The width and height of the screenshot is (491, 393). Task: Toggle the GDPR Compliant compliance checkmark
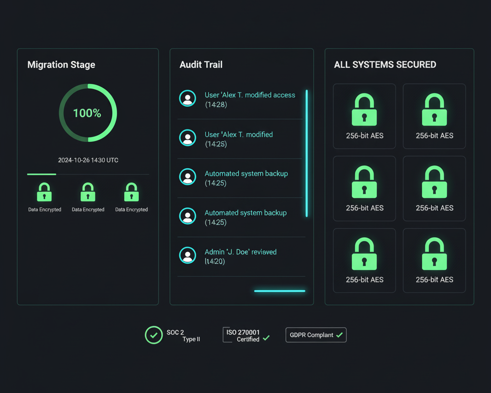coord(339,335)
